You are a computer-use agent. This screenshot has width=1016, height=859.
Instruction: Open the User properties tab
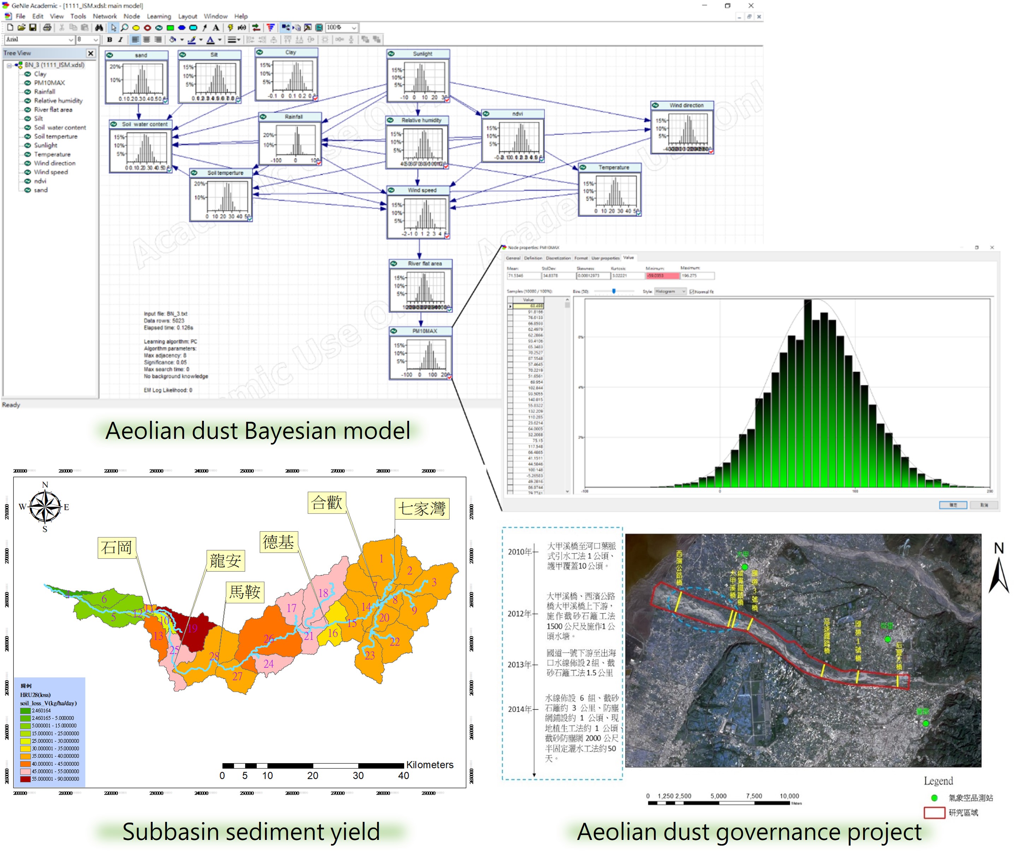click(606, 258)
